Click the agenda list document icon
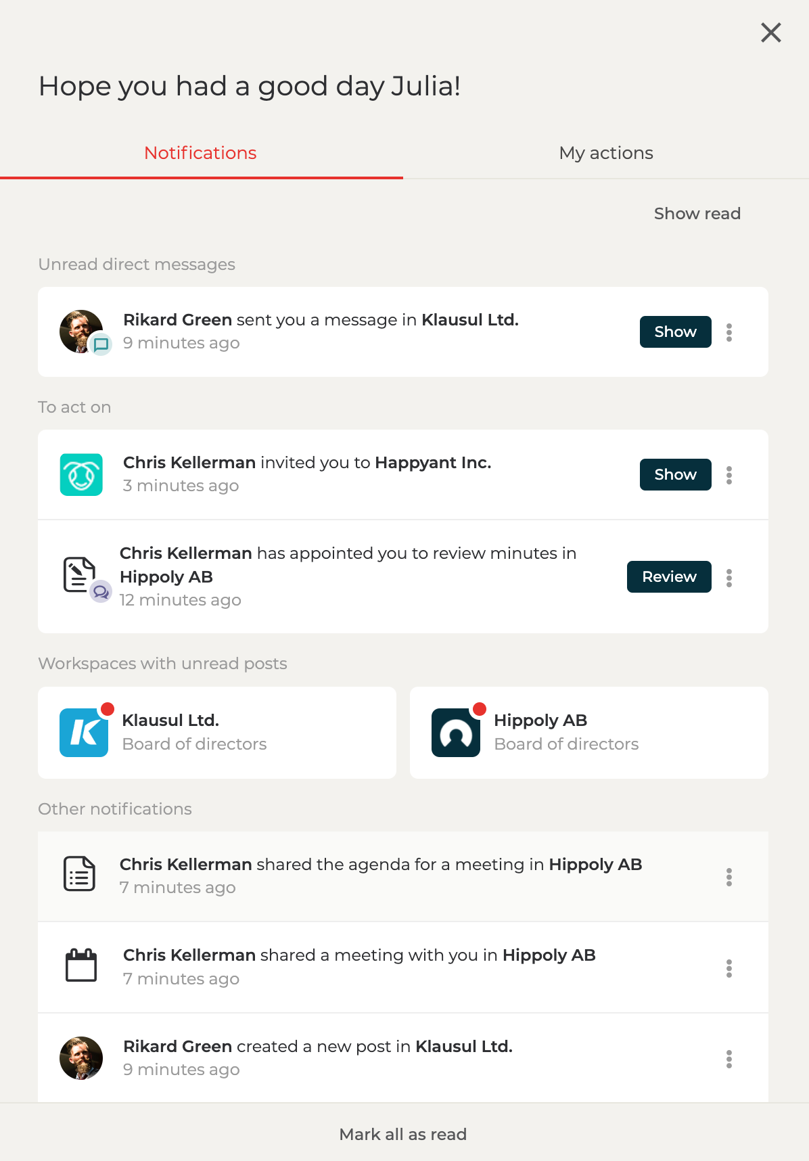This screenshot has width=809, height=1161. tap(80, 873)
